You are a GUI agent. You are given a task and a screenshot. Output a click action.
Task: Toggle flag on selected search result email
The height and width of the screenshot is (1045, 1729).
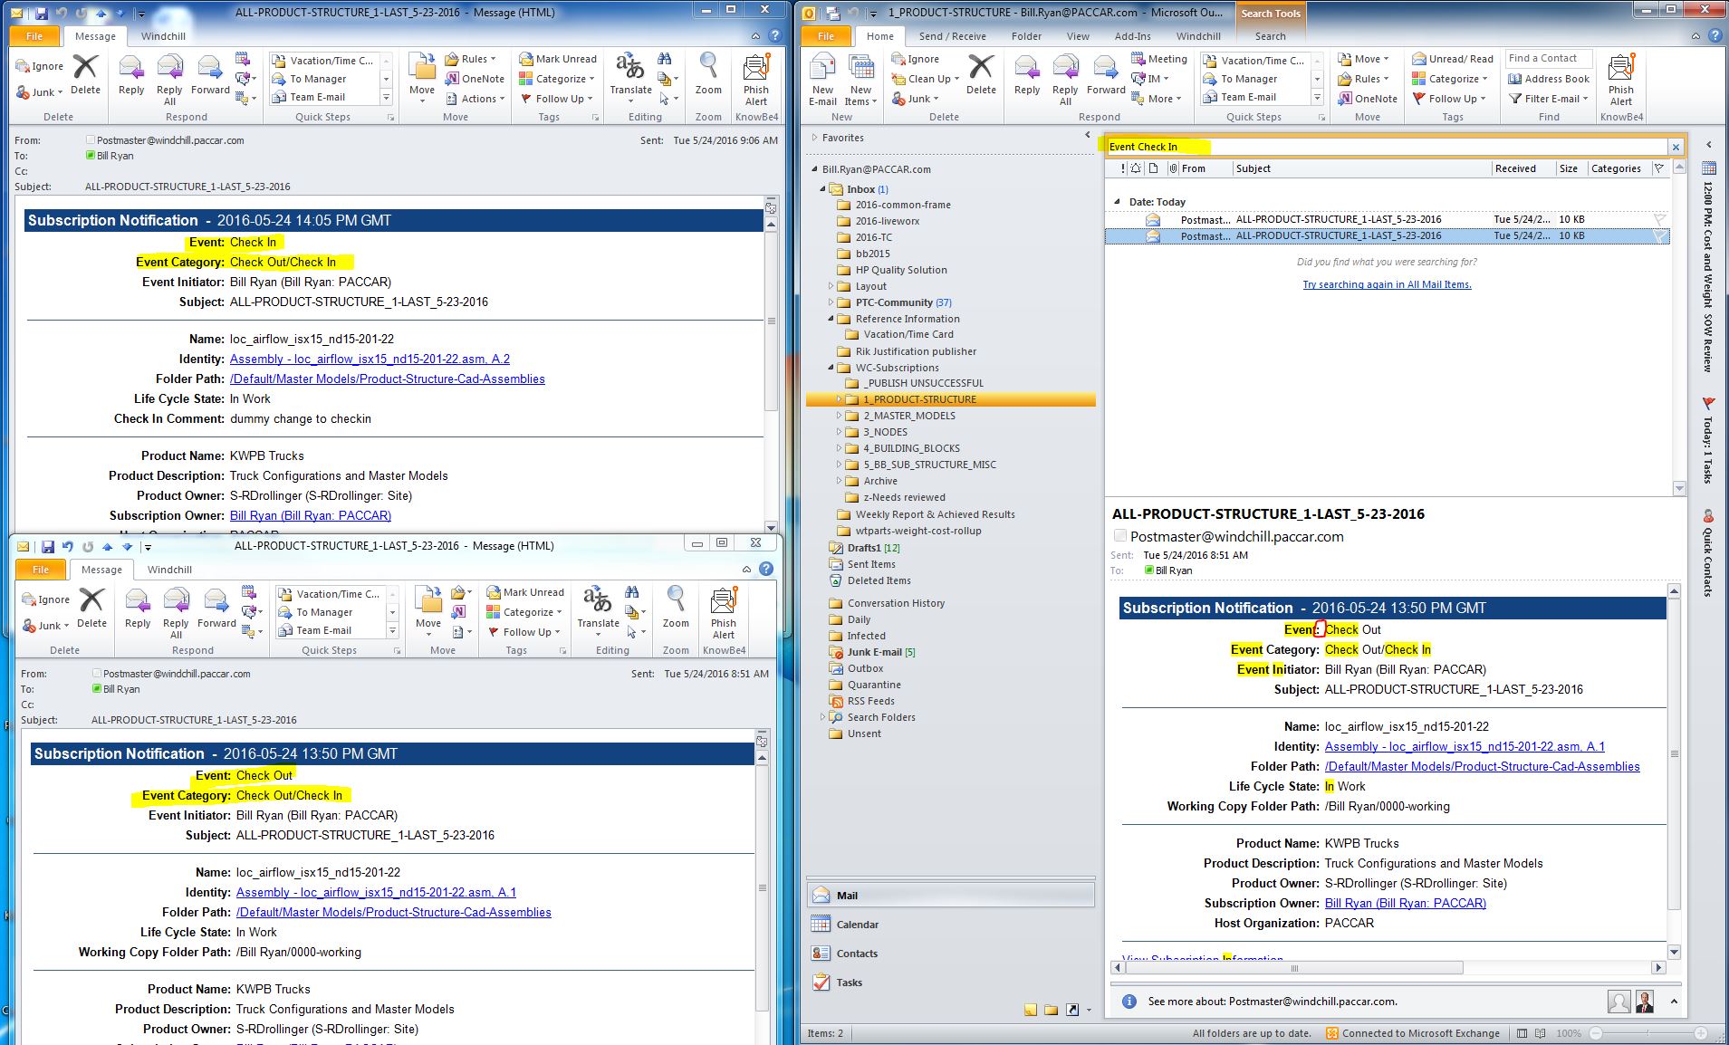point(1659,235)
